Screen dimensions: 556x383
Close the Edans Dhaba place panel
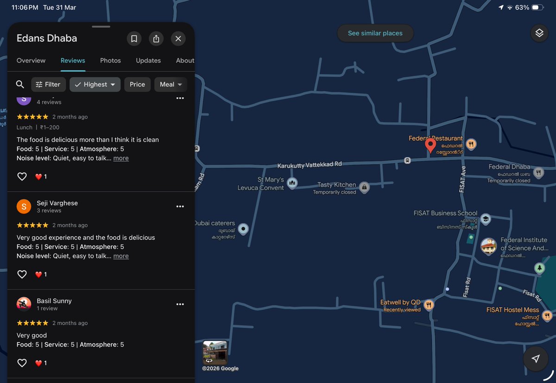click(178, 38)
